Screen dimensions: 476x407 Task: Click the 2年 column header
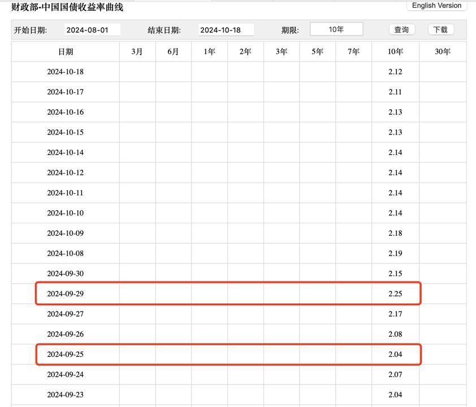(x=245, y=51)
